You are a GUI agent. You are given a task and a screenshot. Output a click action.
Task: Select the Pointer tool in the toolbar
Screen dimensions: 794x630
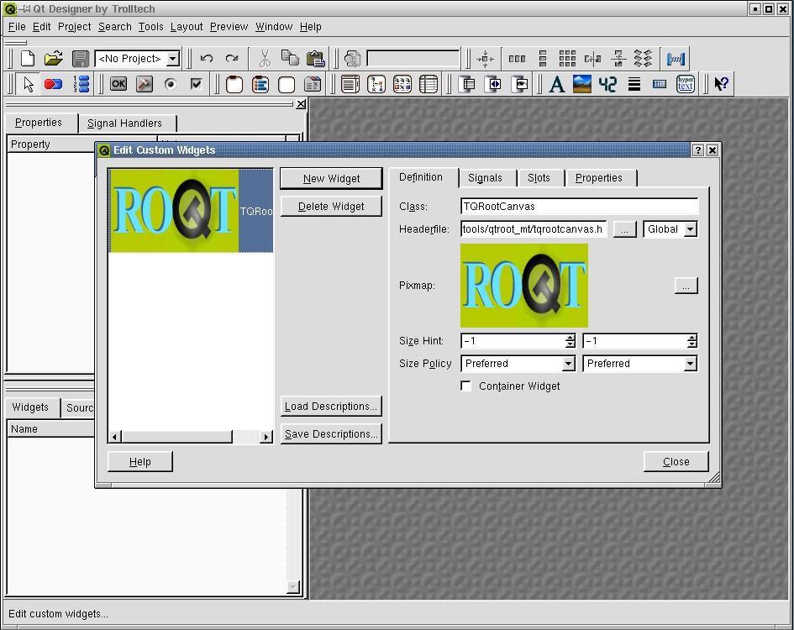point(28,84)
